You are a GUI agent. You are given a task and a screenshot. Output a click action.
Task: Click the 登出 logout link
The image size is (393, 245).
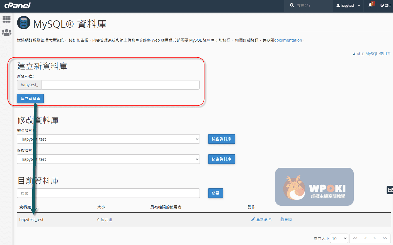386,5
